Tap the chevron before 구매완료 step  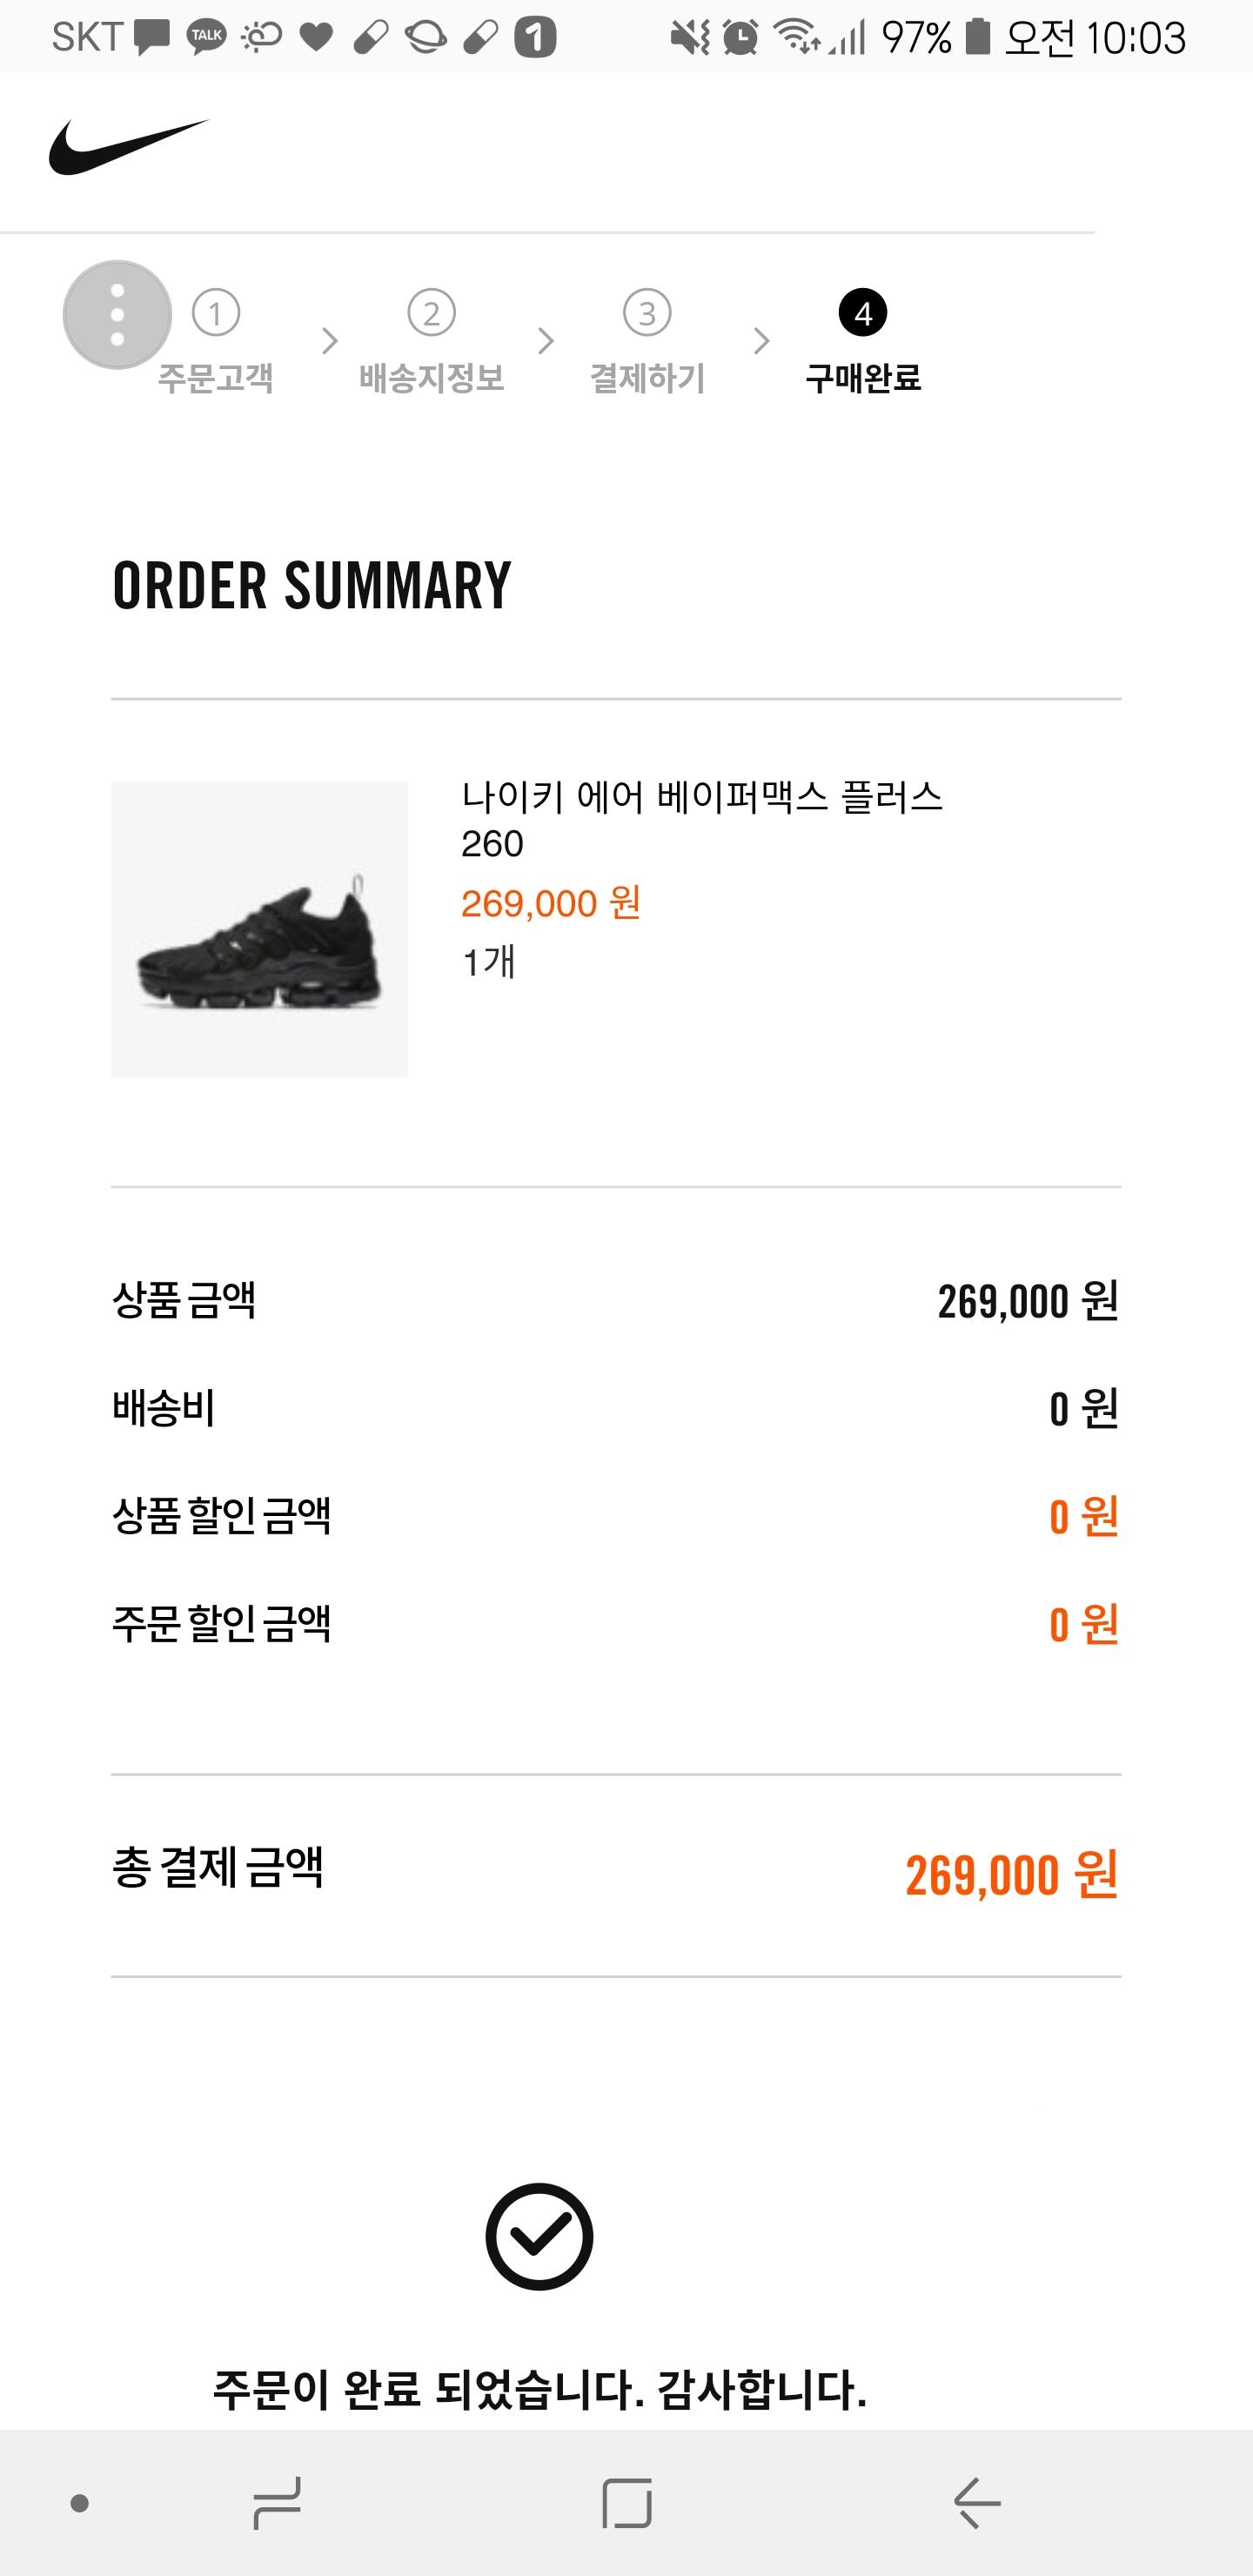761,341
